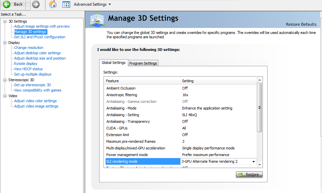Click the Restore button with NVIDIA logo
Image resolution: width=322 pixels, height=193 pixels.
[x=249, y=175]
